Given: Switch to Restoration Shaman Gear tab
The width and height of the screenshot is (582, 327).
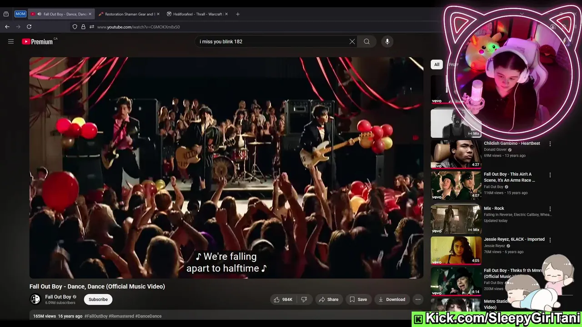Looking at the screenshot, I should point(130,14).
